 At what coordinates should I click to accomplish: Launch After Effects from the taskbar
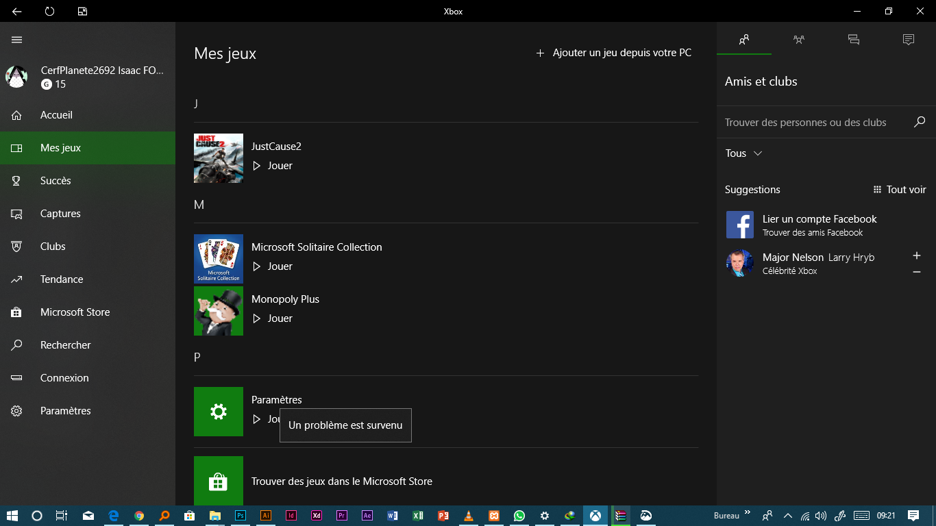coord(367,516)
